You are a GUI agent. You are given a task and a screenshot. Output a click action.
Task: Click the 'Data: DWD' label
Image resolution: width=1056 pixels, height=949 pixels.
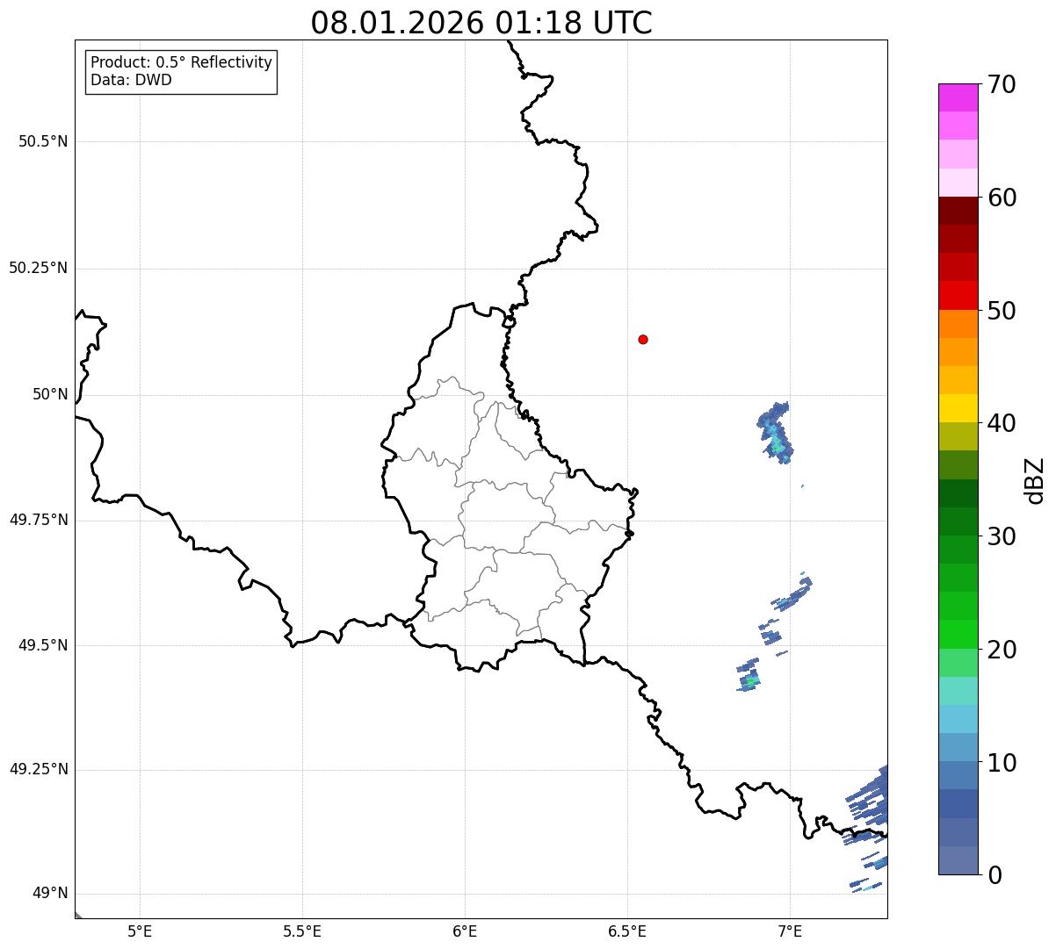pos(131,80)
